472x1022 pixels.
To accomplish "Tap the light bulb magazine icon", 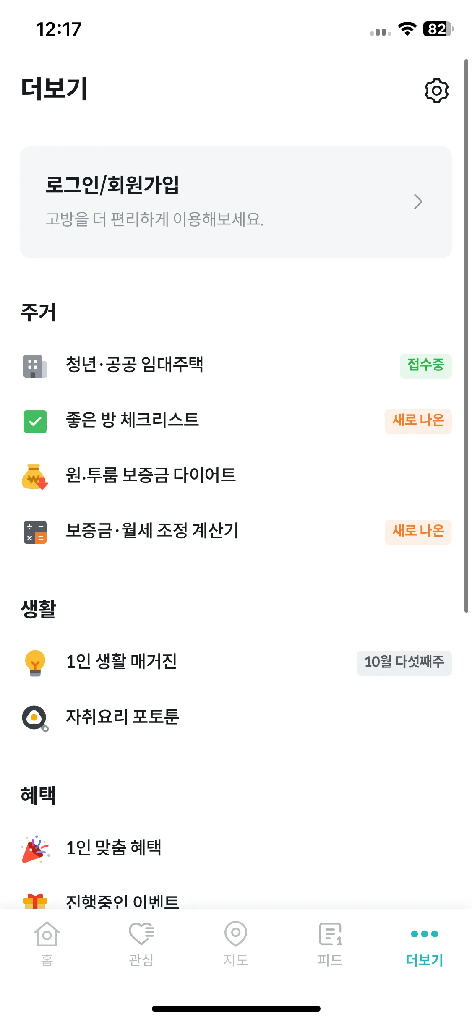I will tap(35, 663).
